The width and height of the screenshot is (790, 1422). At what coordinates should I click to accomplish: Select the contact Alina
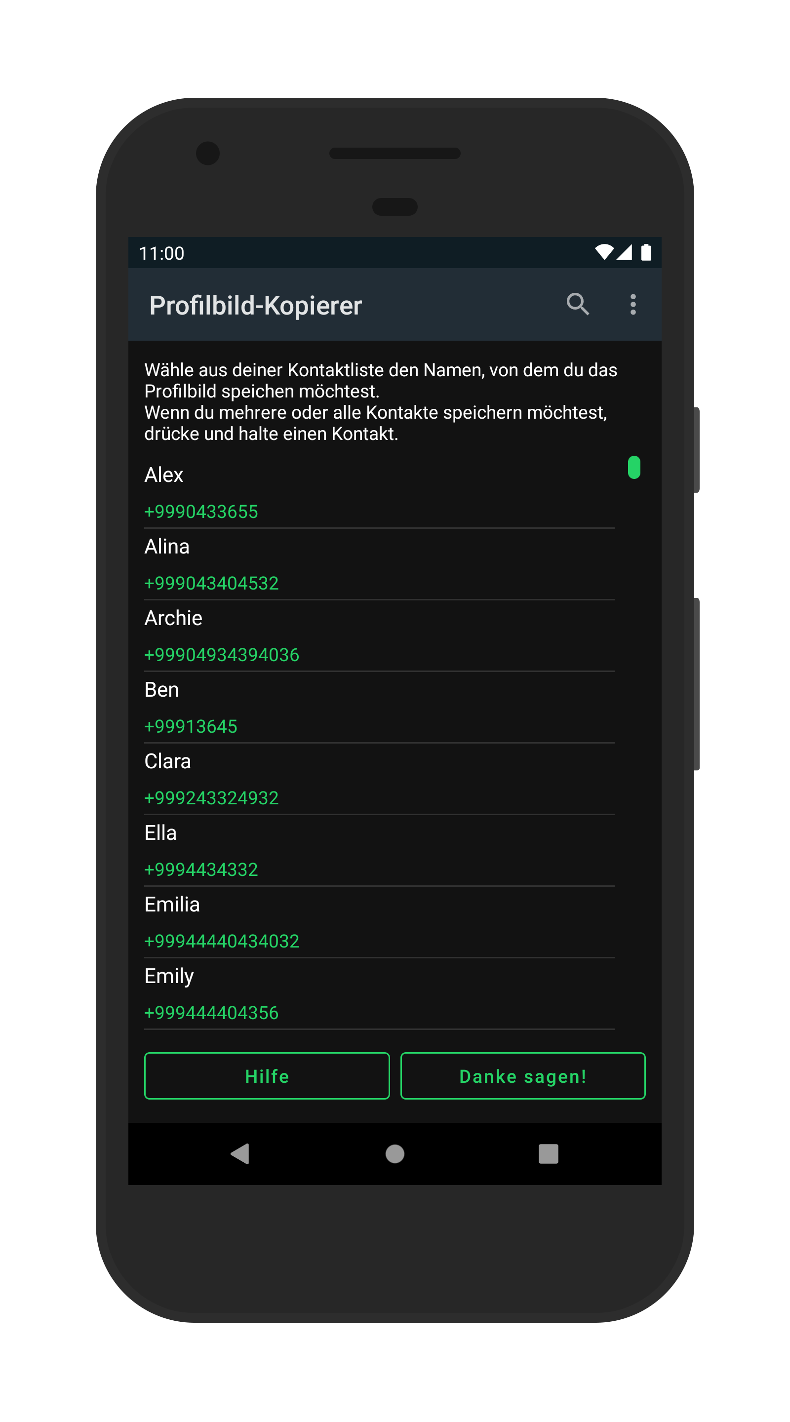[379, 563]
